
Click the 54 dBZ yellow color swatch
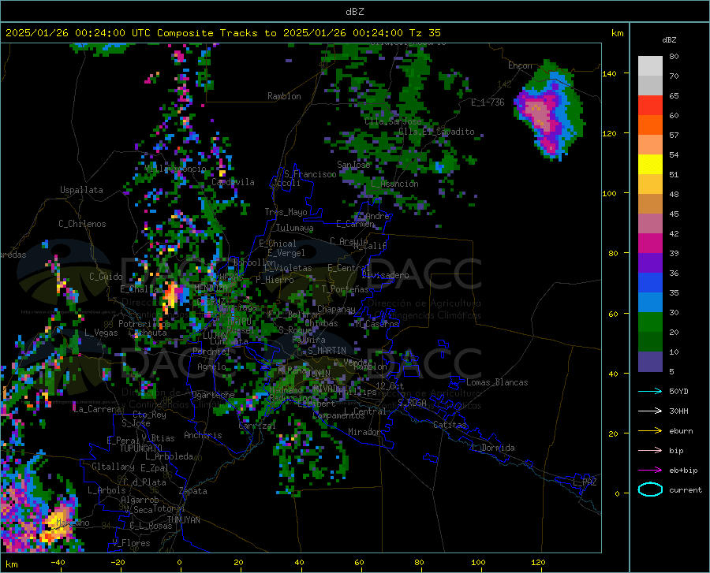(650, 164)
